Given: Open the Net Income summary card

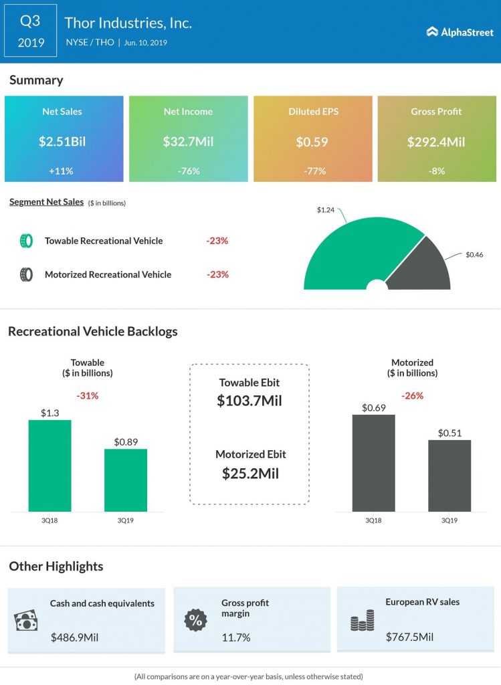Looking at the screenshot, I should [188, 139].
